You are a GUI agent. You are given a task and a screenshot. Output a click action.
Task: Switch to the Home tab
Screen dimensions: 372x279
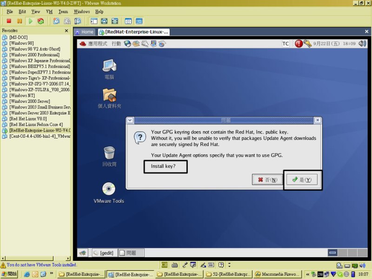tap(85, 32)
